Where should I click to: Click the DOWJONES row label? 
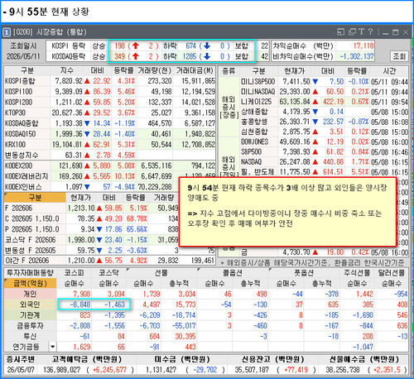pyautogui.click(x=255, y=142)
